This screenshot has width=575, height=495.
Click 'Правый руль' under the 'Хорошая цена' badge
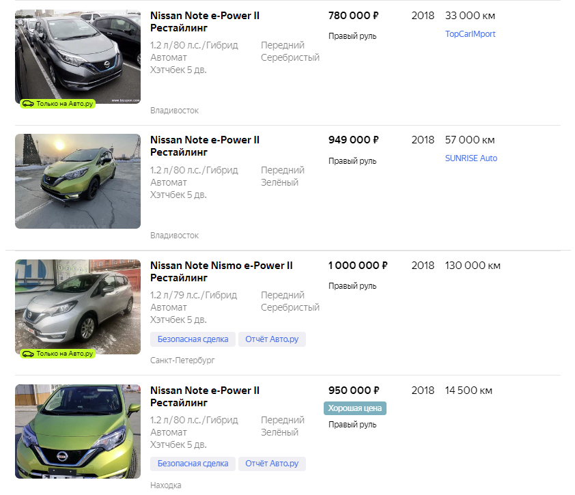[352, 424]
